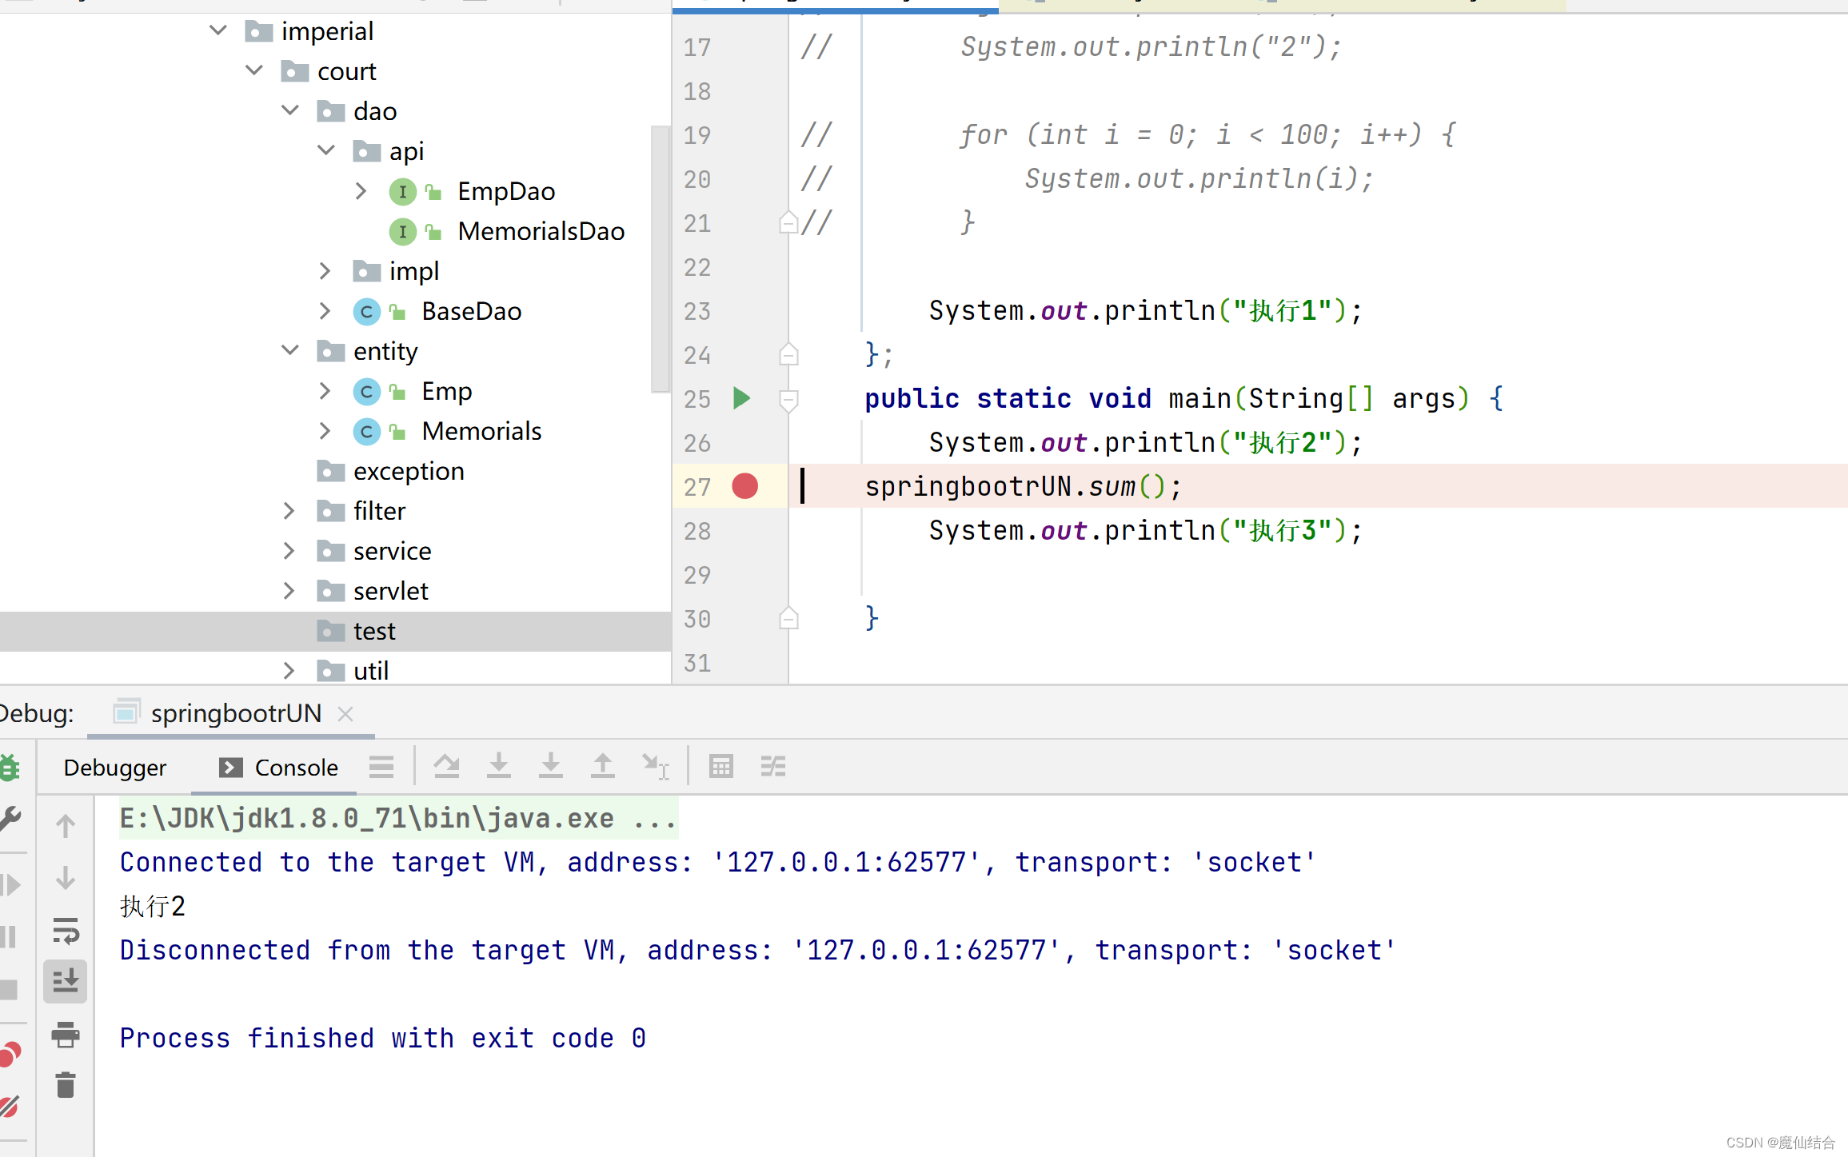
Task: Toggle scroll to end in console
Action: coord(66,981)
